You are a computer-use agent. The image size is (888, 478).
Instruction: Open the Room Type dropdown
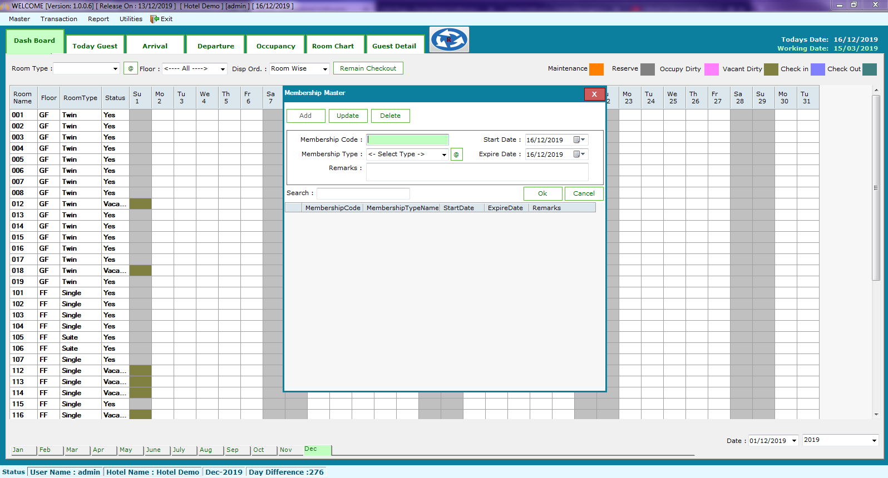click(115, 69)
